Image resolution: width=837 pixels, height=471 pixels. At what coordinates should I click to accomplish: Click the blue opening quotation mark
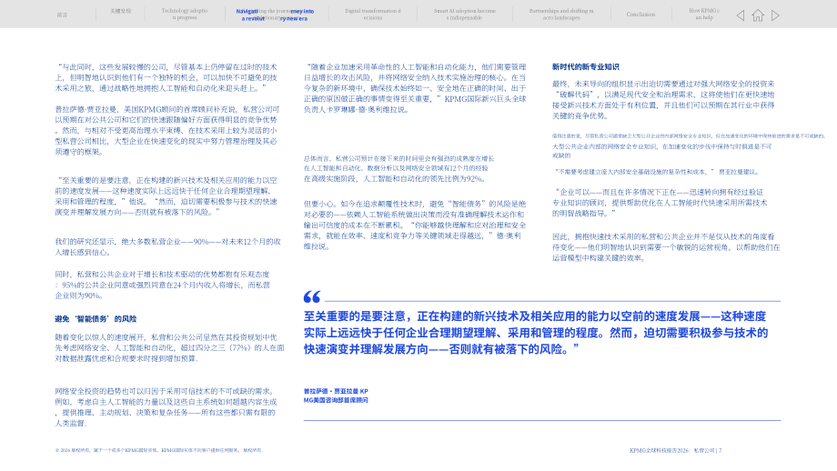point(312,296)
